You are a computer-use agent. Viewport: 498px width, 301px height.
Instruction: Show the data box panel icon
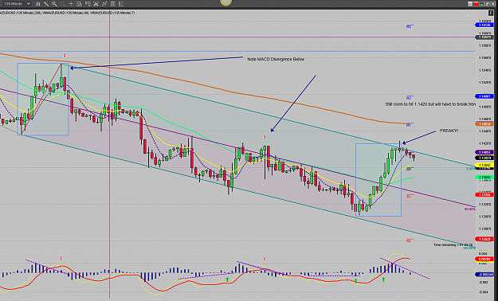(x=79, y=4)
